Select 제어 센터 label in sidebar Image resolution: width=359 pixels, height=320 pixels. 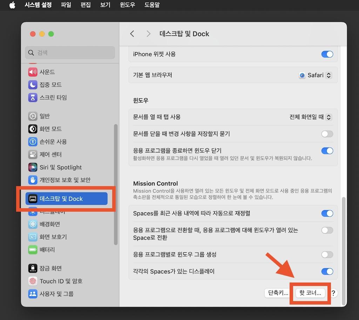50,155
